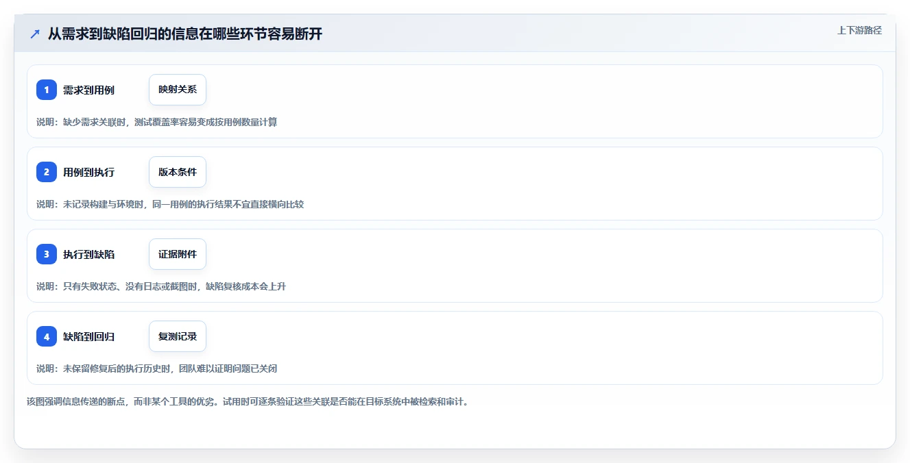Click the step 4 number badge
The image size is (910, 463).
click(x=47, y=336)
